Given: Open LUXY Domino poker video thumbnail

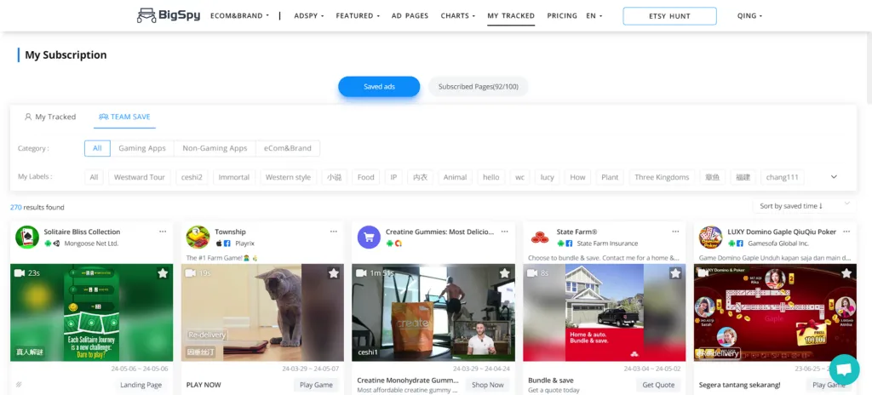Looking at the screenshot, I should (775, 312).
